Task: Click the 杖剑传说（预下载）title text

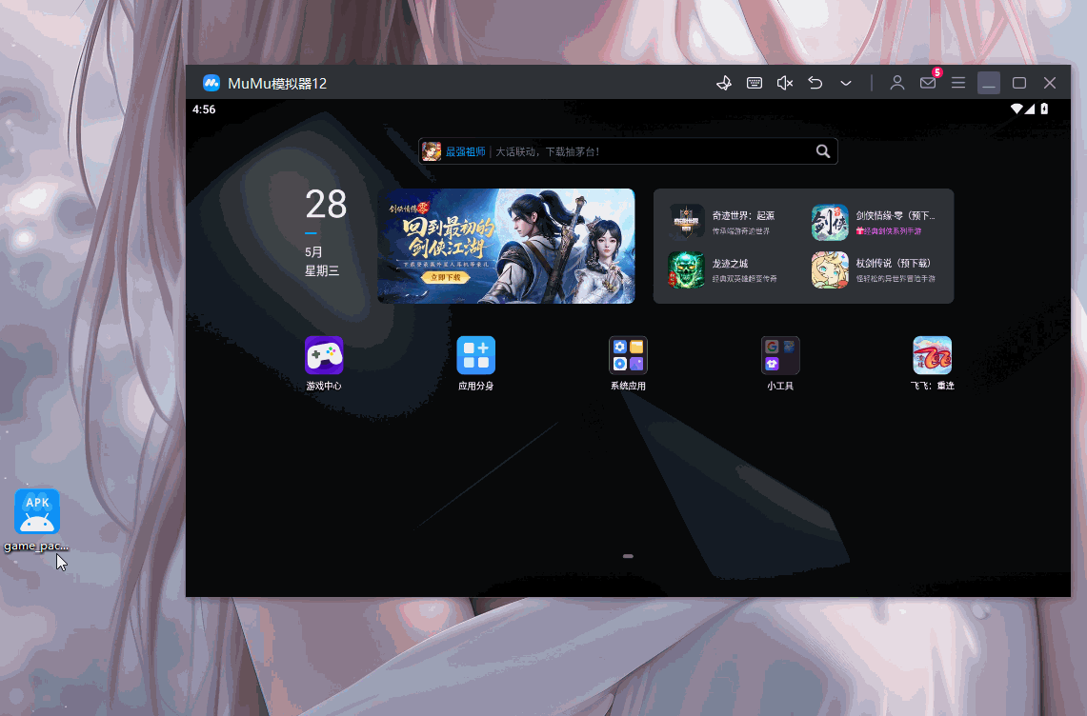Action: (894, 264)
